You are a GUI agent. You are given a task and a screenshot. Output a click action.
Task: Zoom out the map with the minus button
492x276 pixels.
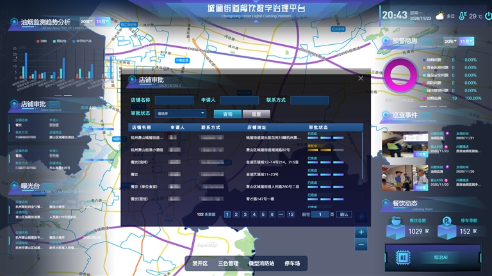(361, 245)
